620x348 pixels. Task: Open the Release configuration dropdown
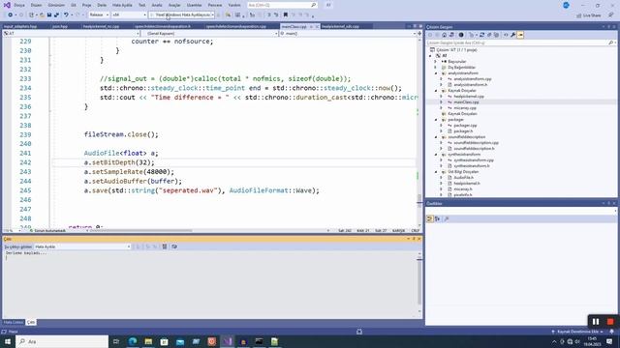coord(99,15)
